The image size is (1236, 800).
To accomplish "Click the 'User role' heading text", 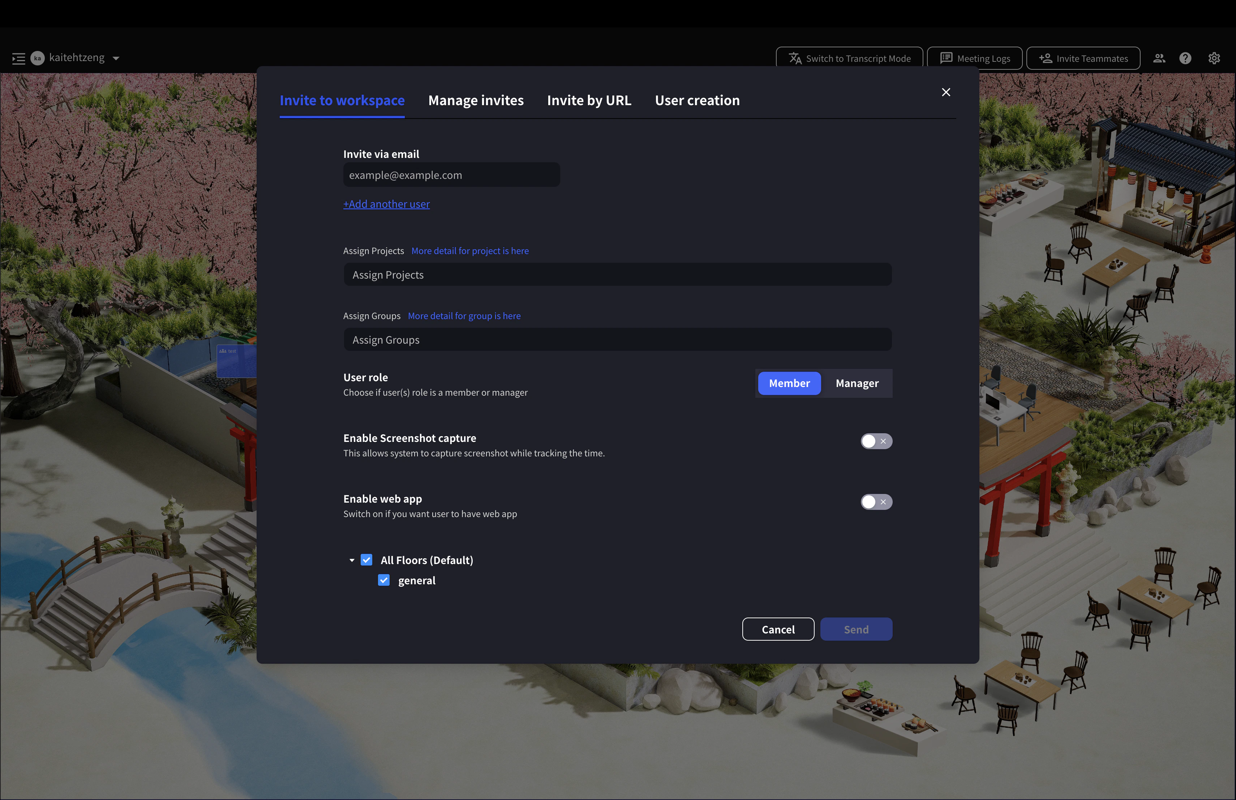I will click(366, 378).
